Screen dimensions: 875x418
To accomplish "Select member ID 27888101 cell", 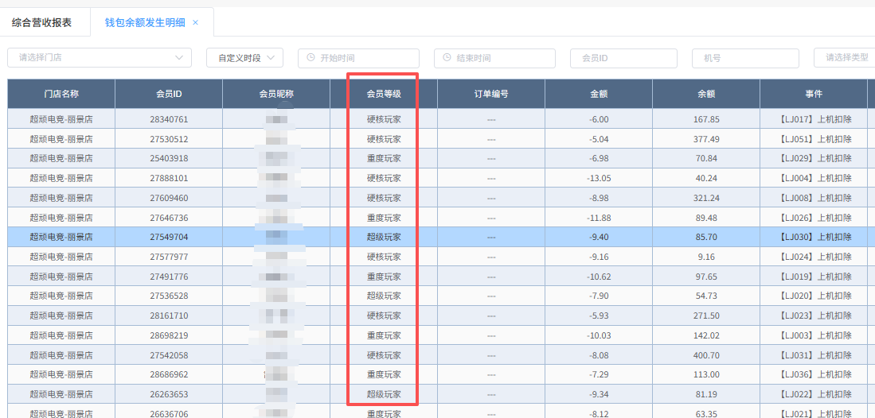I will point(169,178).
